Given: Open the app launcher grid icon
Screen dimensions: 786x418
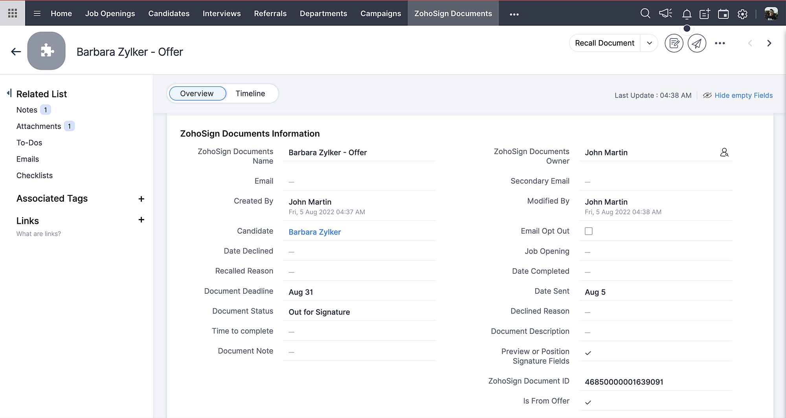Looking at the screenshot, I should tap(13, 13).
